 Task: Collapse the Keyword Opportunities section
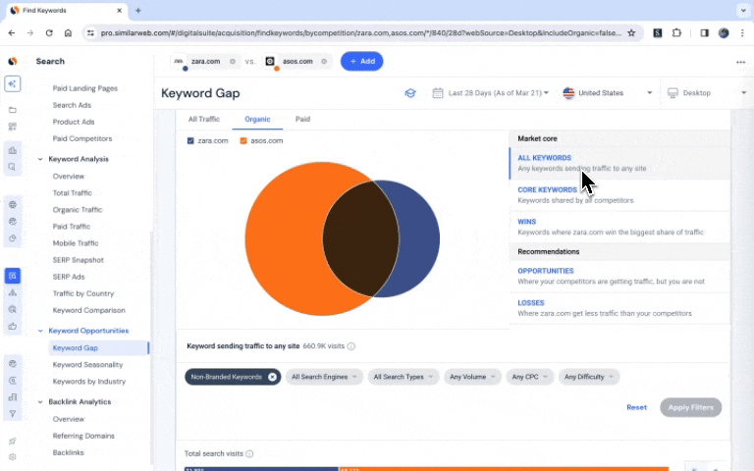point(40,331)
